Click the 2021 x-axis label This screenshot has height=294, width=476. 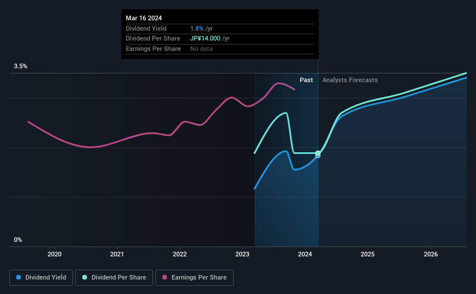[117, 254]
